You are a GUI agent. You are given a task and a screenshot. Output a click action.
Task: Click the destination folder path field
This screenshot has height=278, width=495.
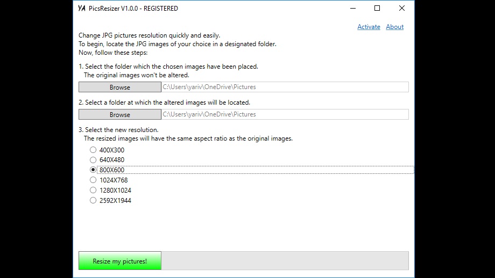point(285,114)
